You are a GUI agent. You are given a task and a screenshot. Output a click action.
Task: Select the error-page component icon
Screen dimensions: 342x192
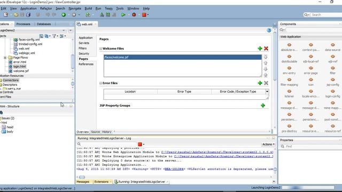[x=311, y=68]
